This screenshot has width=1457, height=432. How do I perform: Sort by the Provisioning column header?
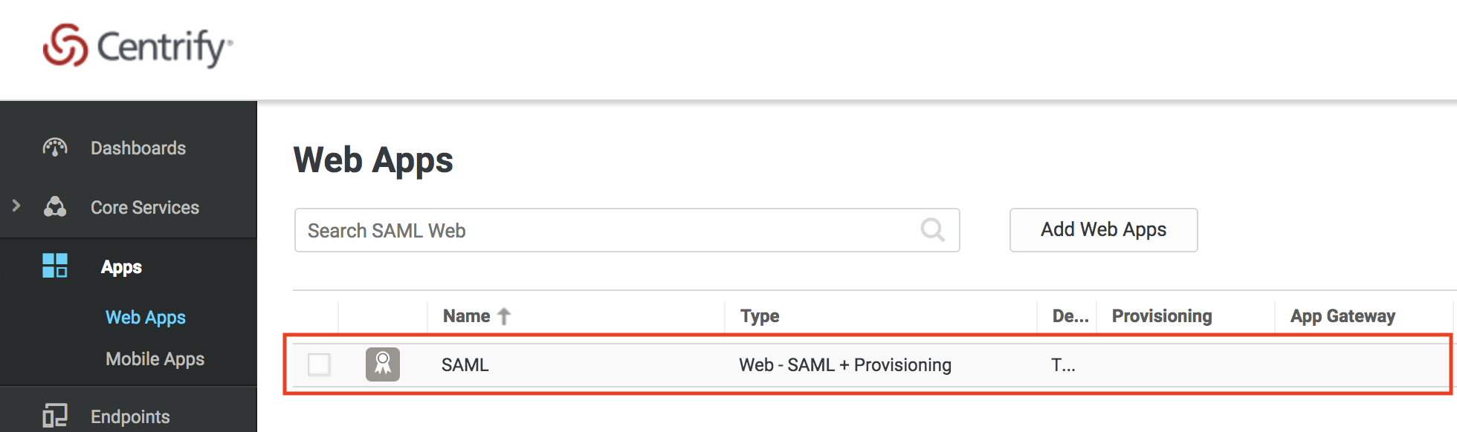(1162, 316)
